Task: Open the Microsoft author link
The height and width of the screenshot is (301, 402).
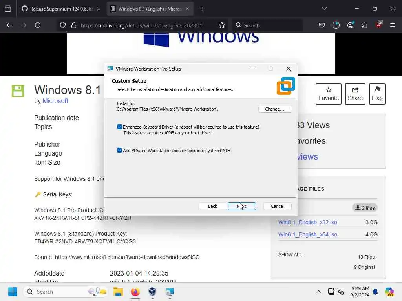Action: click(55, 101)
